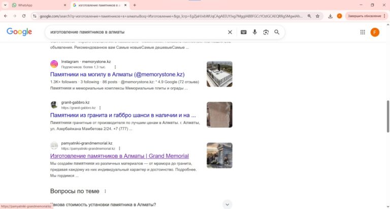Open options for memorystone.kz Instagram result
Image resolution: width=390 pixels, height=209 pixels.
(115, 67)
